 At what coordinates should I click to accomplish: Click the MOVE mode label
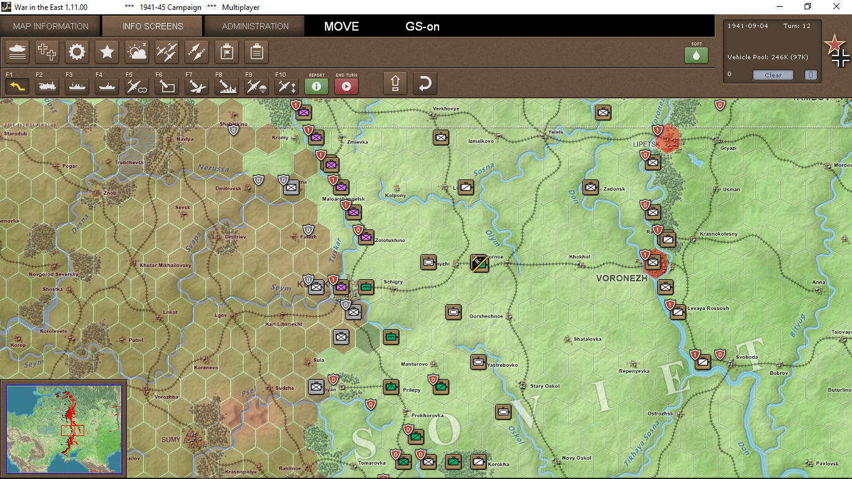(x=342, y=26)
